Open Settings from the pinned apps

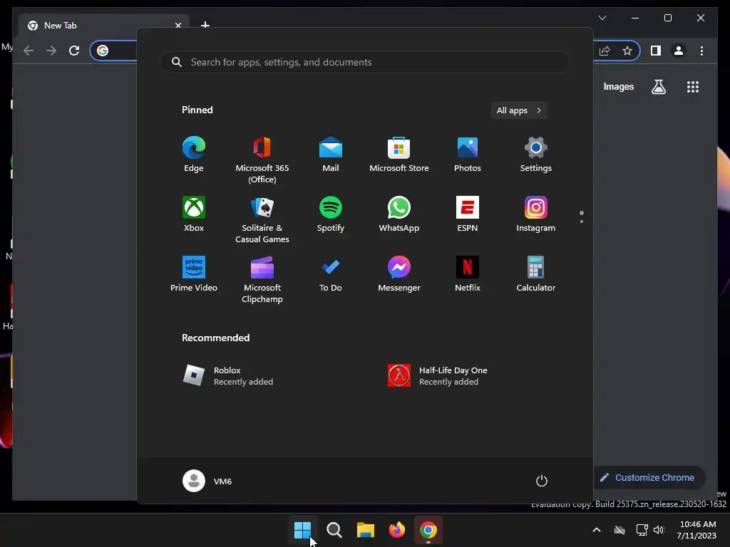[536, 155]
